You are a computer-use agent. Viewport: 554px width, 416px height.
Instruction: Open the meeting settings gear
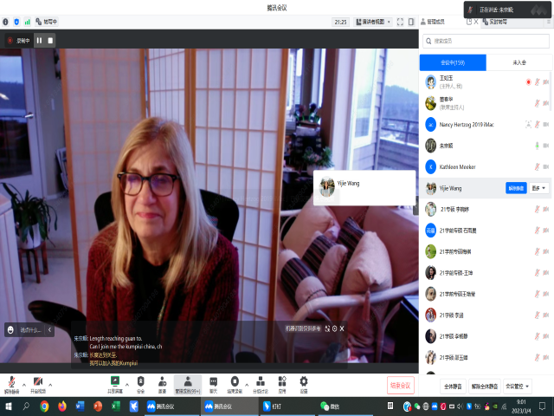304,385
